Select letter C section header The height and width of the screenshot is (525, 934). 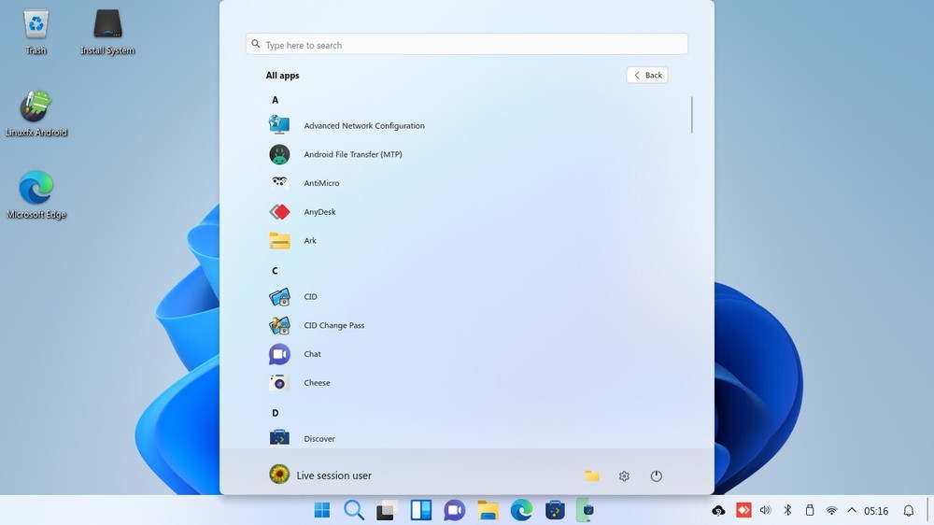tap(275, 271)
